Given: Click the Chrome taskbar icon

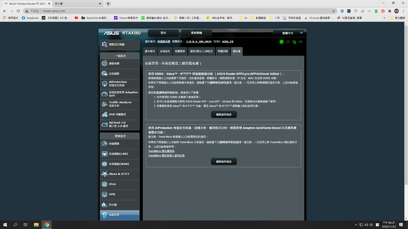Looking at the screenshot, I should (46, 225).
